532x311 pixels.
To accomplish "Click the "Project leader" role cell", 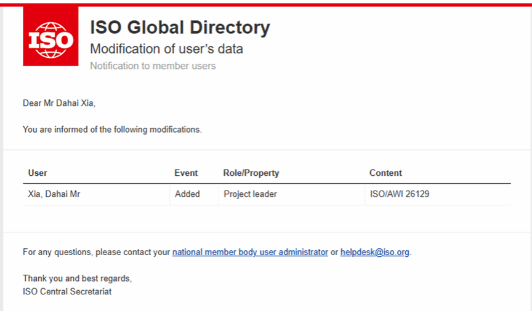I will click(x=250, y=194).
